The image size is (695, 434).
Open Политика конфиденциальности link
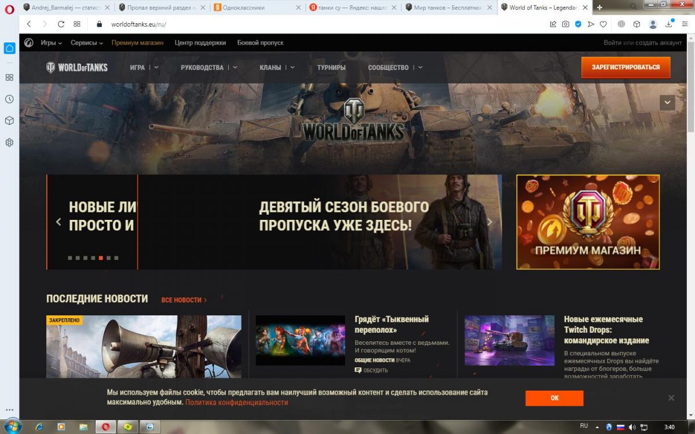point(236,402)
